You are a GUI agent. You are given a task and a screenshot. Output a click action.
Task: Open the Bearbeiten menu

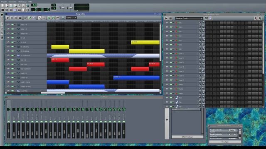pyautogui.click(x=12, y=2)
